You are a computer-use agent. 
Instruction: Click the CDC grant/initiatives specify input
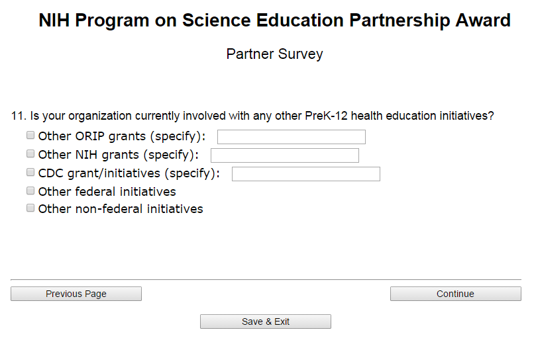pyautogui.click(x=306, y=174)
